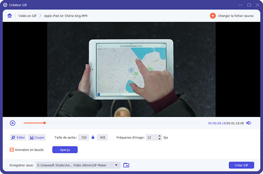263x174 pixels.
Task: Decrease frame rate with down arrow
Action: (160, 139)
